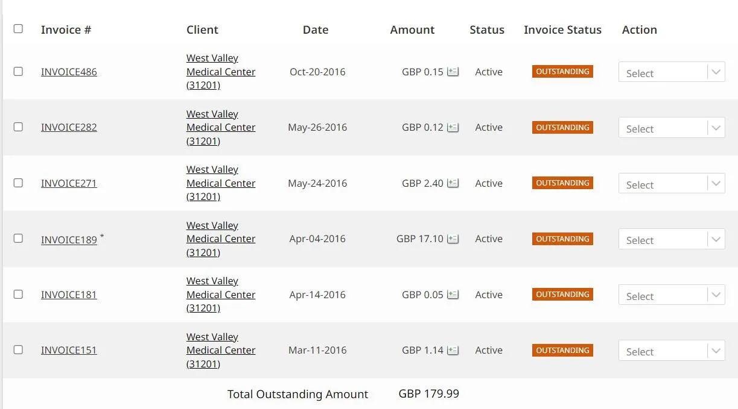Click payment details icon beside GBP 17.10

[453, 239]
